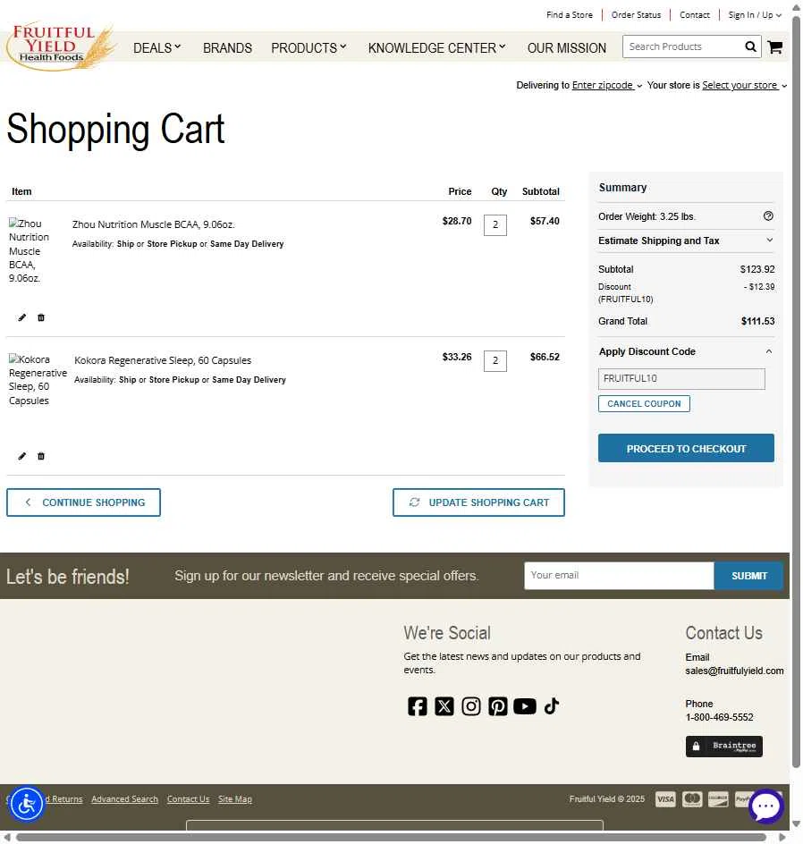The height and width of the screenshot is (844, 803).
Task: Click the Kokora Sleep quantity box
Action: tap(495, 360)
